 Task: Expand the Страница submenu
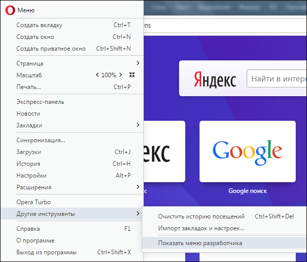click(x=138, y=63)
